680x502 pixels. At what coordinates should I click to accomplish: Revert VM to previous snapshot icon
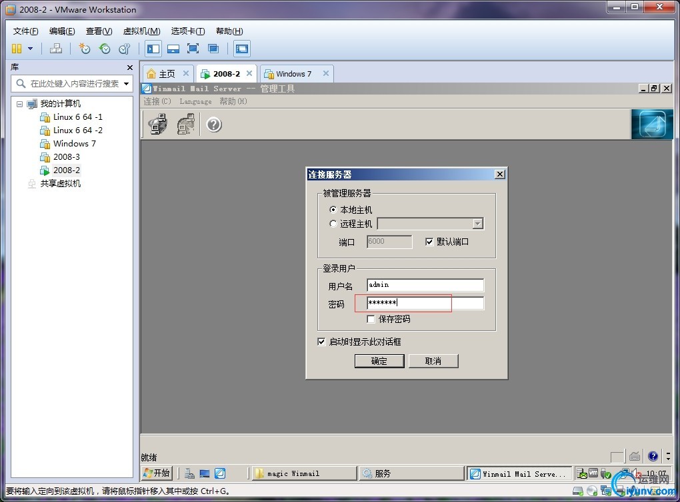click(105, 49)
